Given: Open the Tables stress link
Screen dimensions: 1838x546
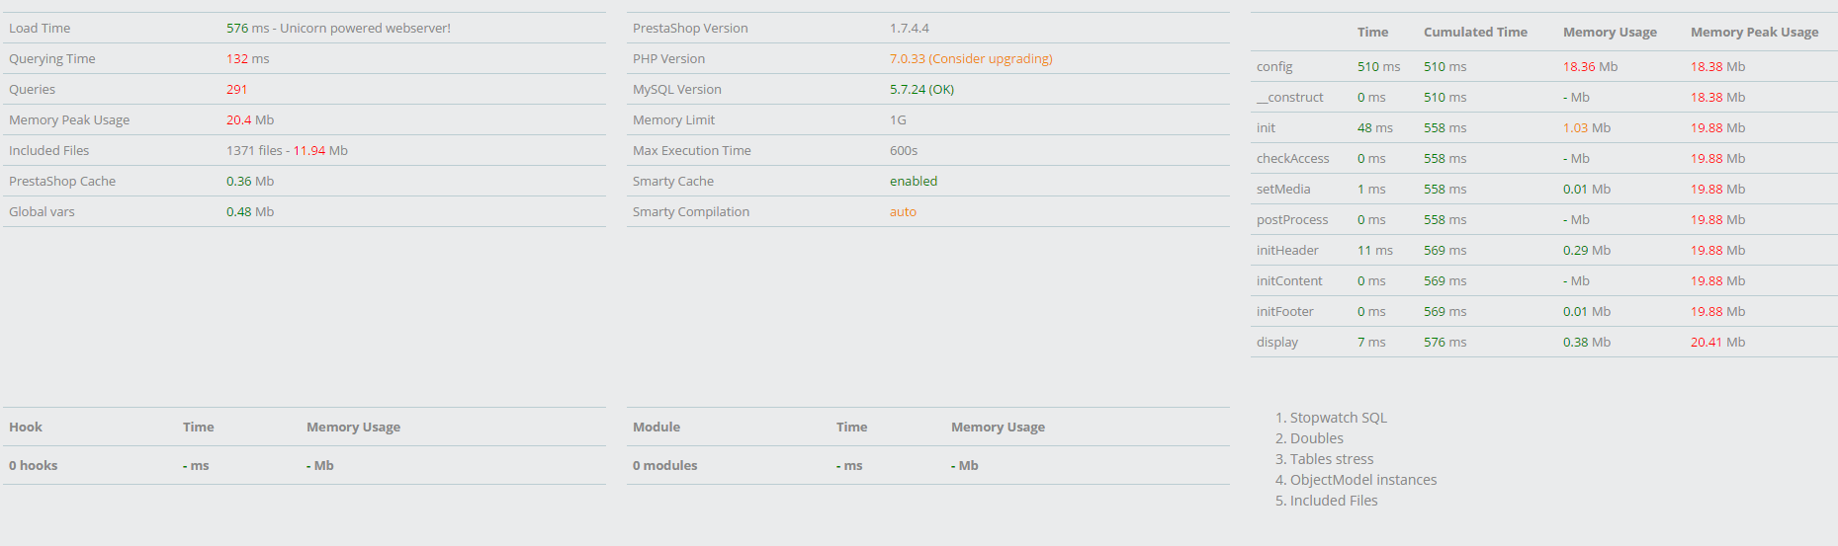Looking at the screenshot, I should (x=1331, y=459).
